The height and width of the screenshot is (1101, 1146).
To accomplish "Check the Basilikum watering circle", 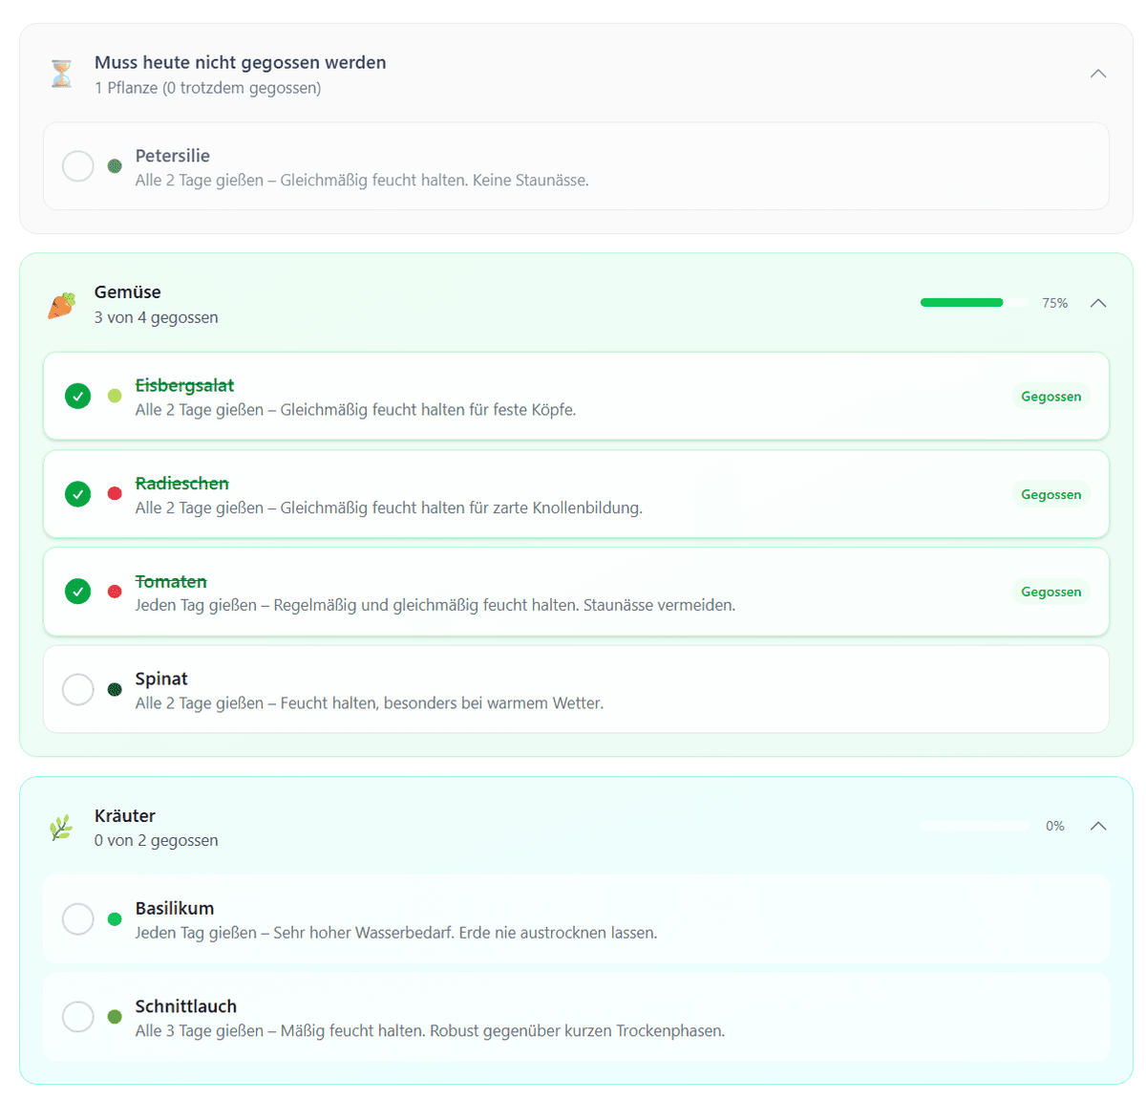I will tap(78, 919).
